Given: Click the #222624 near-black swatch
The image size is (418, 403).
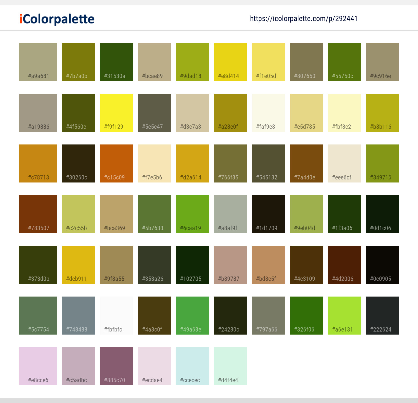Looking at the screenshot, I should [382, 315].
